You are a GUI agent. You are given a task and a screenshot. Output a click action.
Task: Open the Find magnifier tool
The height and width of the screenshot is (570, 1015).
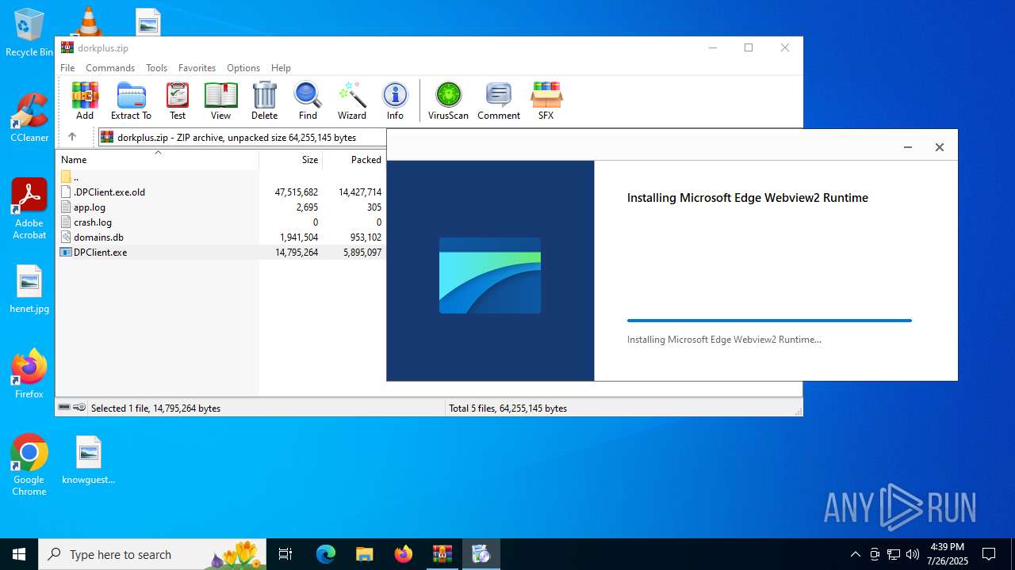(308, 101)
